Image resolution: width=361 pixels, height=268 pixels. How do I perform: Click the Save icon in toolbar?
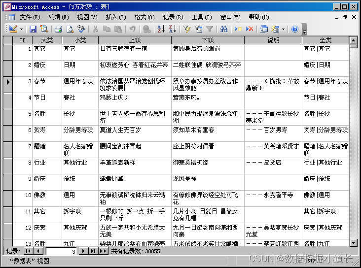33,29
